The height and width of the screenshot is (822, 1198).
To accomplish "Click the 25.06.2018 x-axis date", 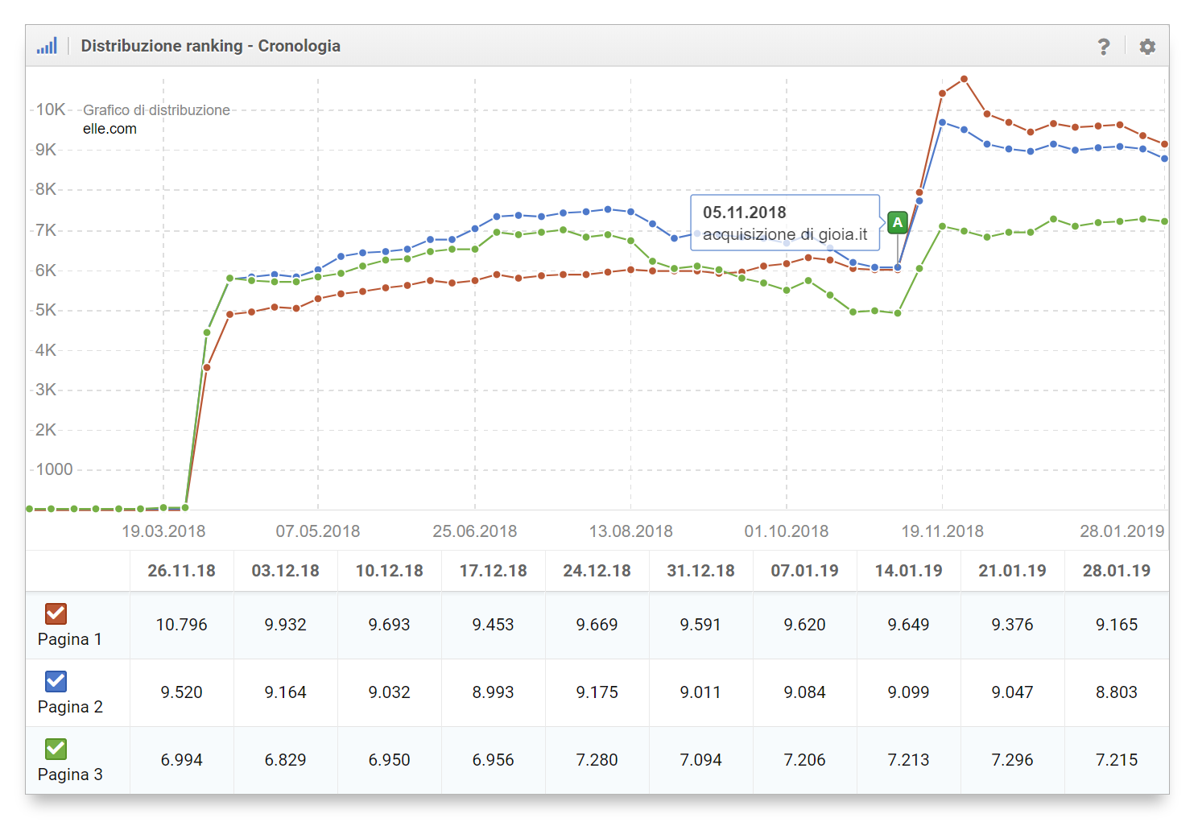I will pyautogui.click(x=475, y=531).
